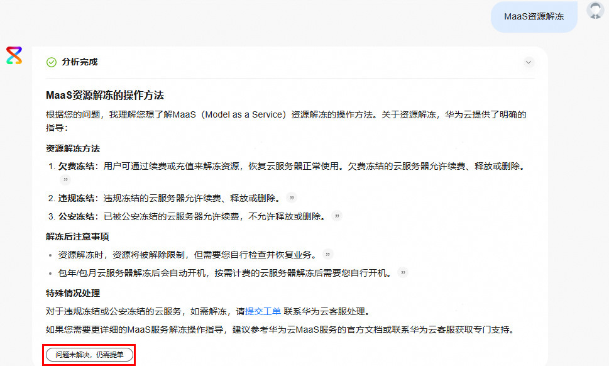Click the MaaS资源解冻的操作方法 title heading
Screen dimensions: 609x366
tap(105, 96)
